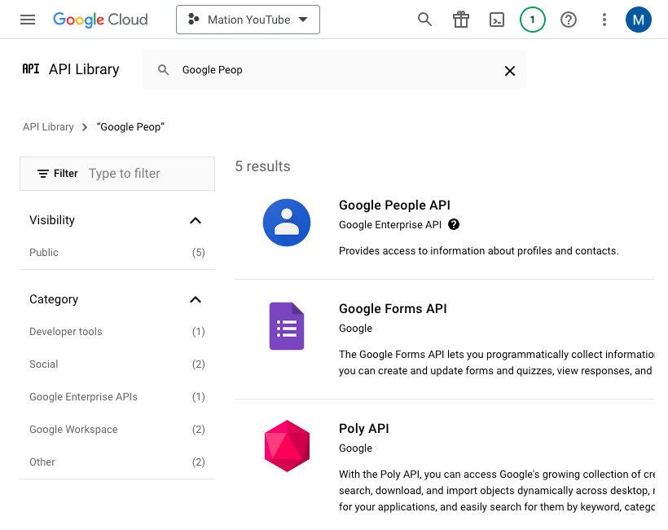668x530 pixels.
Task: Filter by Google Enterprise APIs category
Action: (117, 397)
